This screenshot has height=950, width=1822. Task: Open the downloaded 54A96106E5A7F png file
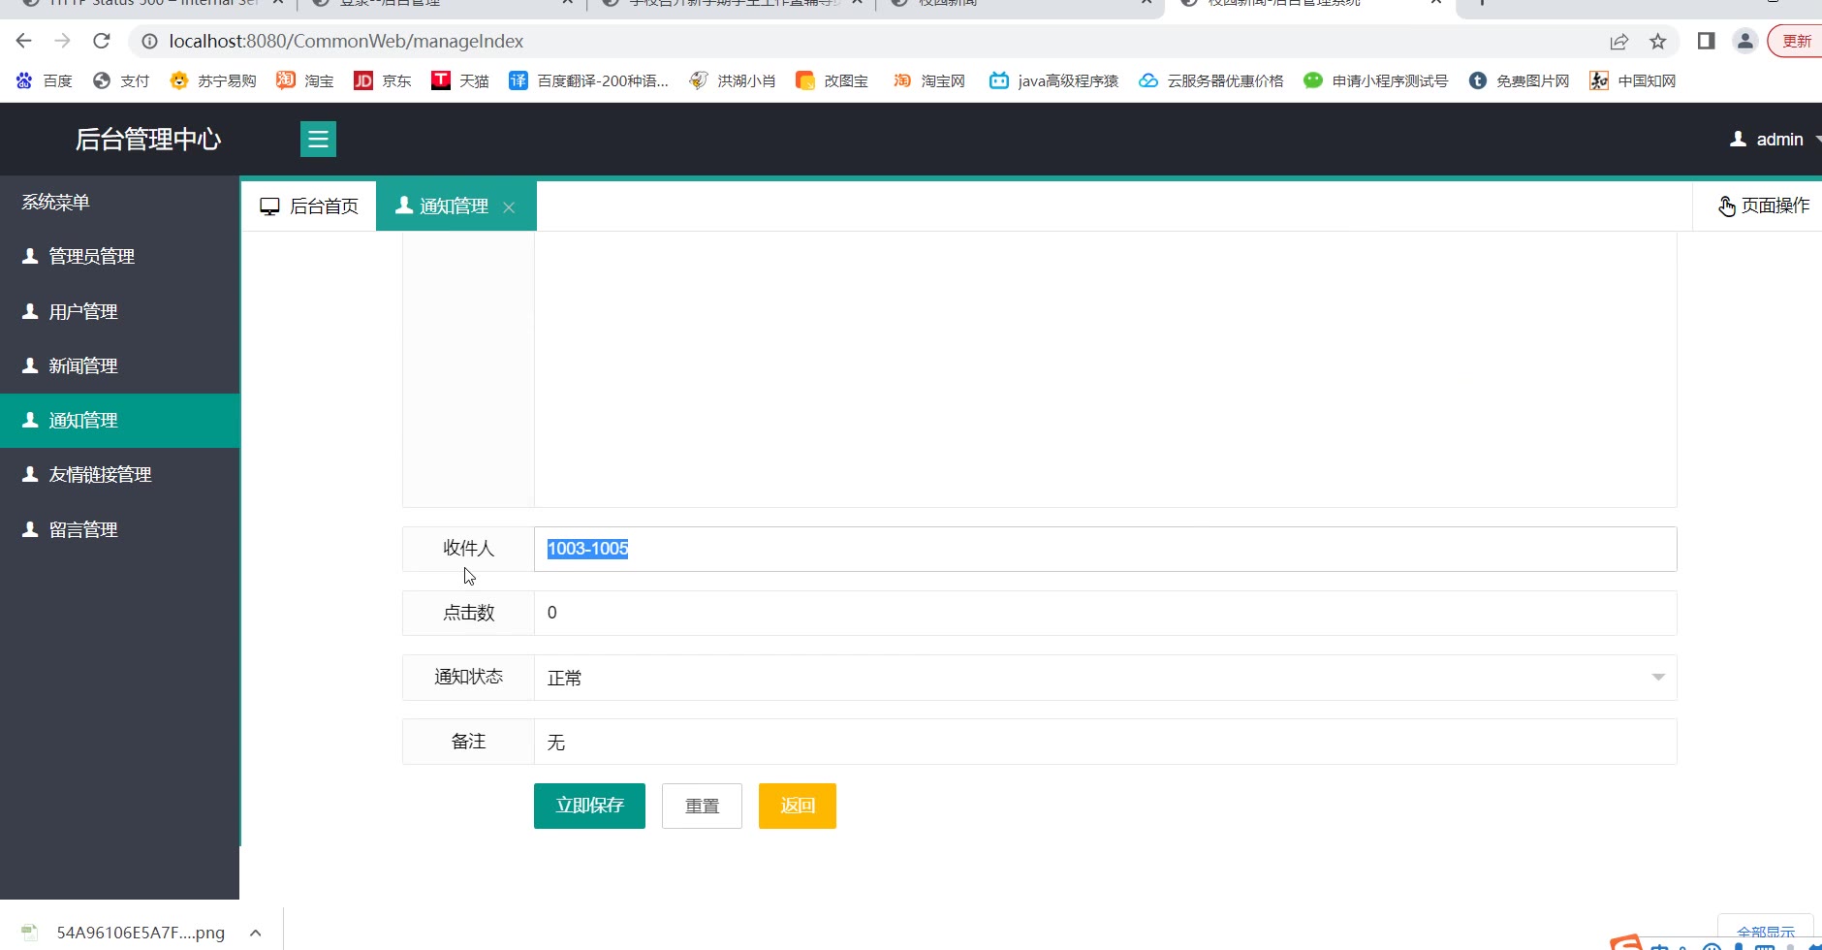coord(124,933)
